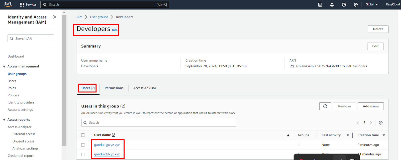Image resolution: width=401 pixels, height=160 pixels.
Task: Open the AWS home logo
Action: click(x=8, y=4)
